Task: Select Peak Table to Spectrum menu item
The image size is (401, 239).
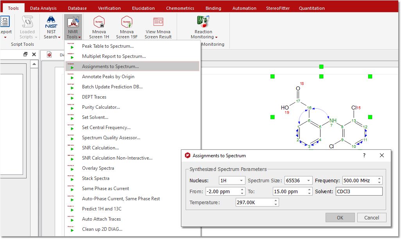Action: pyautogui.click(x=132, y=46)
